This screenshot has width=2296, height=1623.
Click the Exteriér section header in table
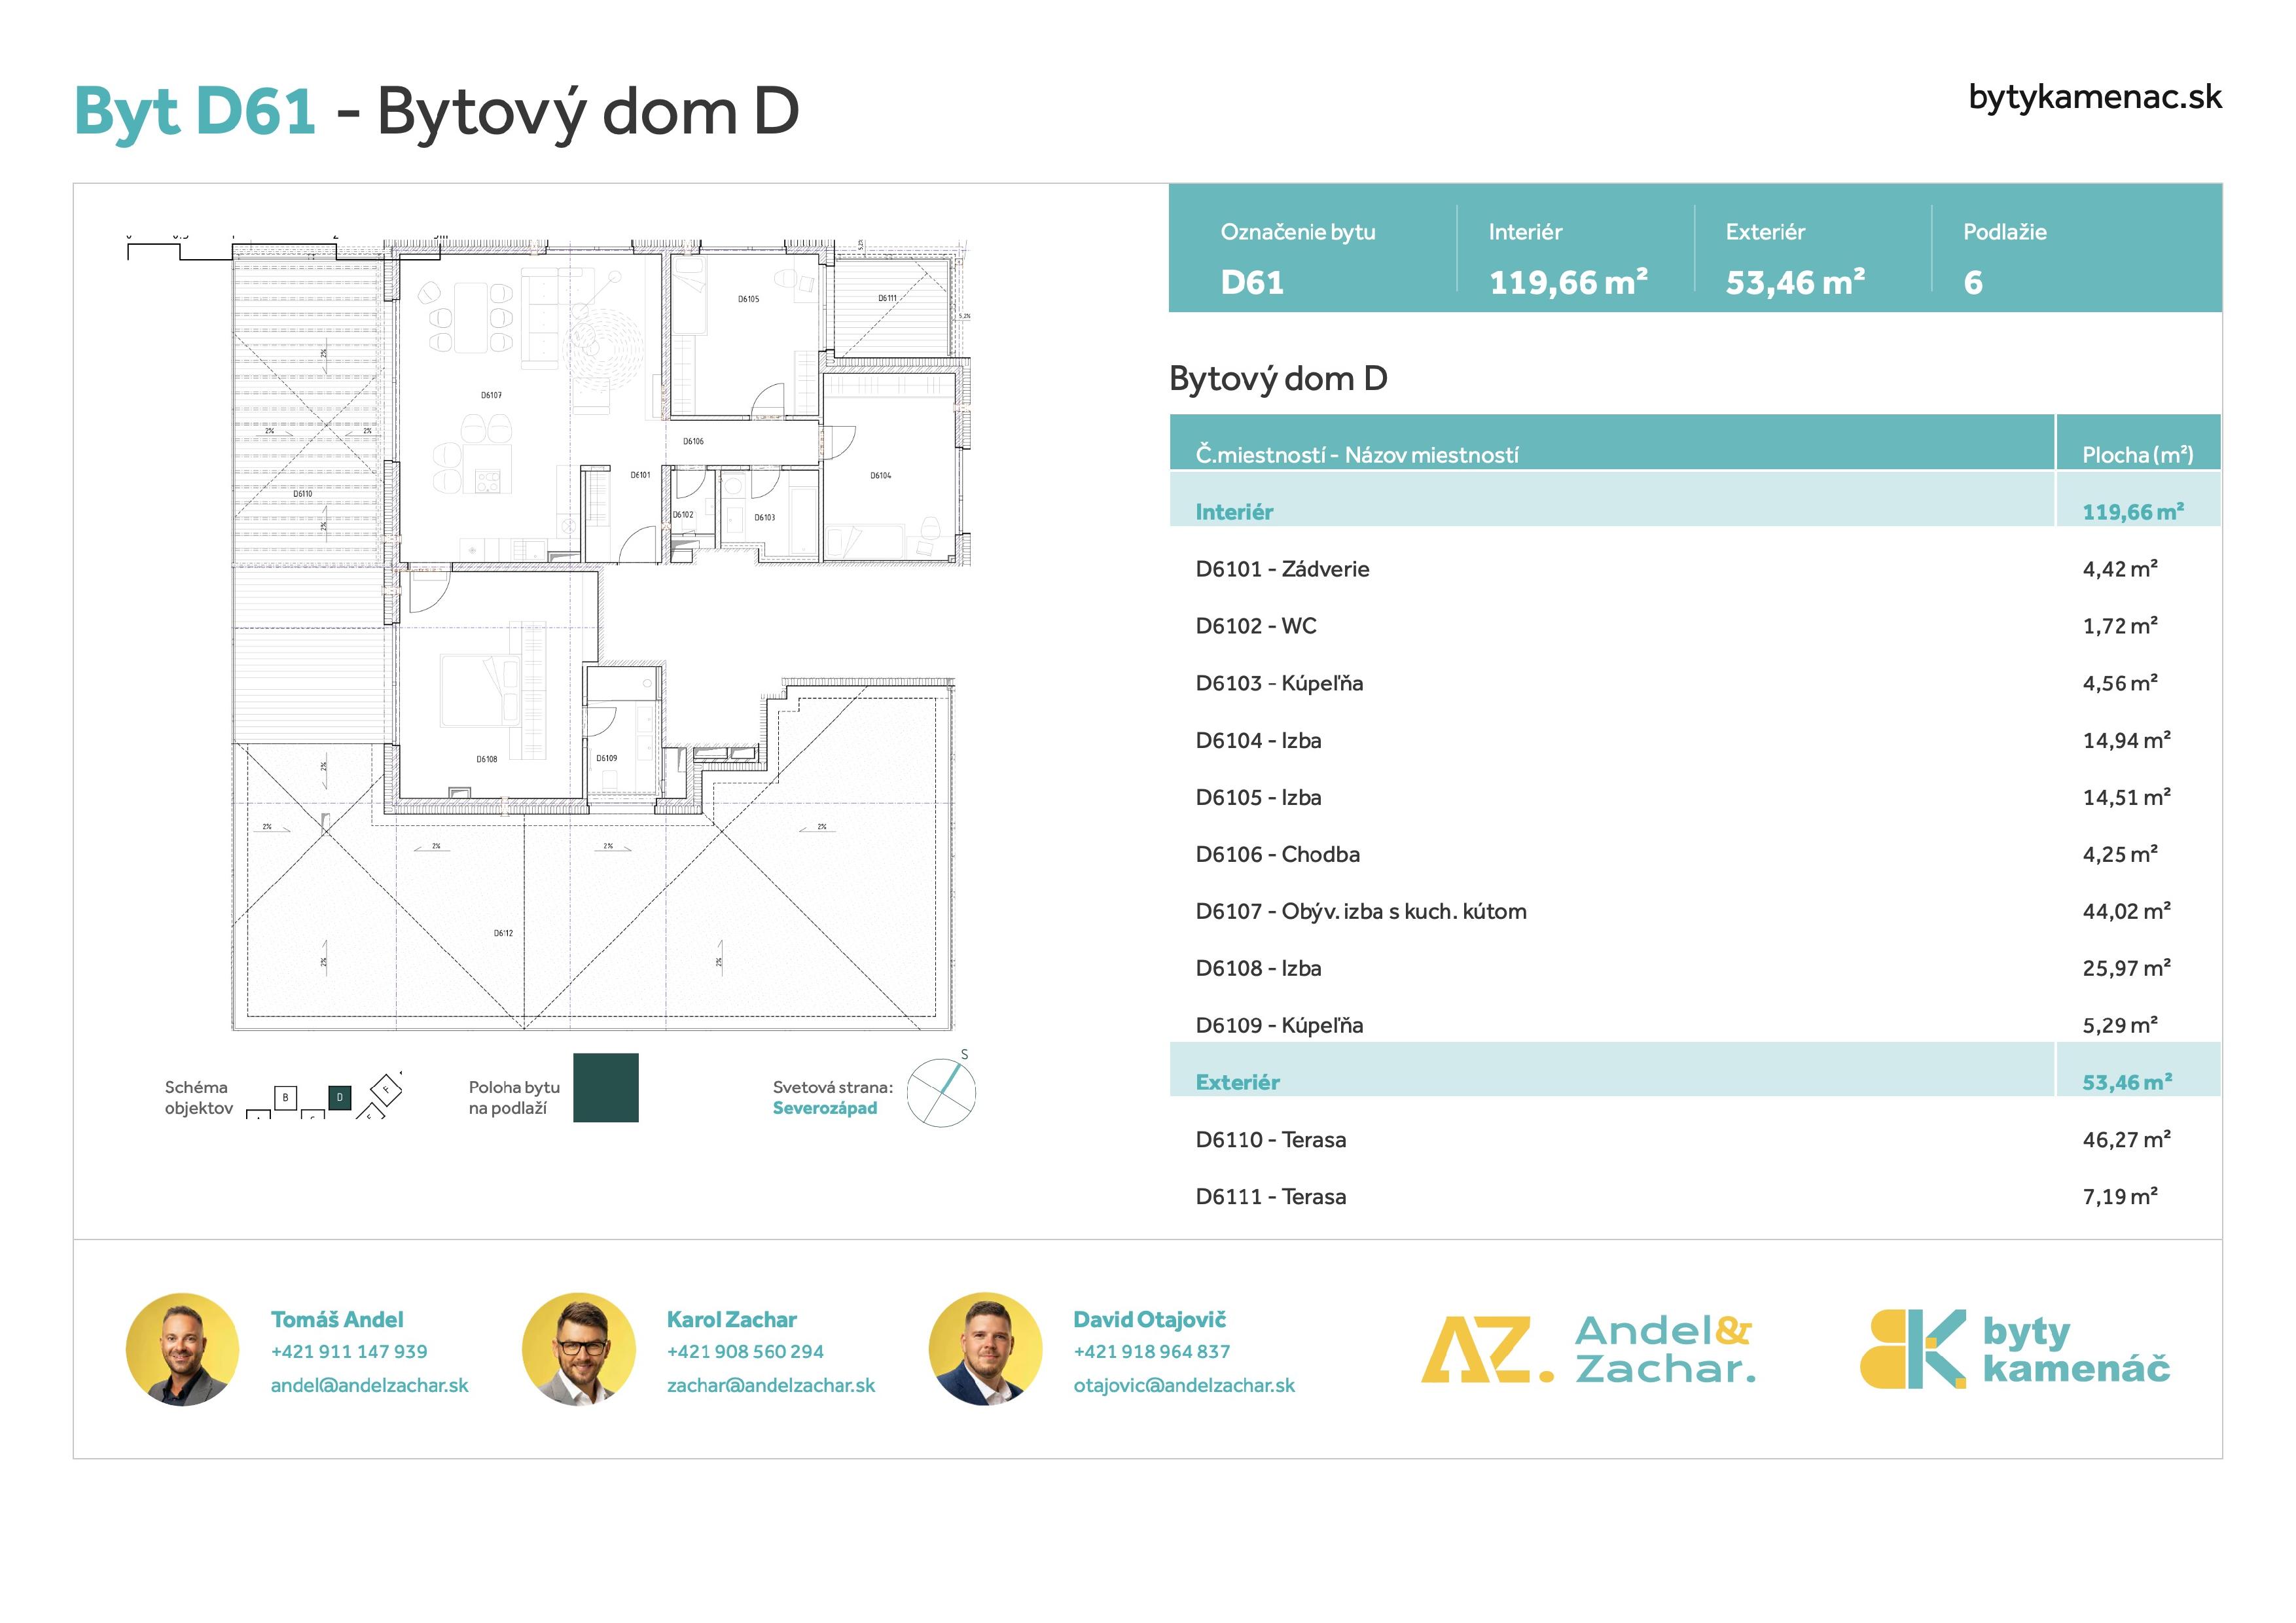coord(1695,1070)
